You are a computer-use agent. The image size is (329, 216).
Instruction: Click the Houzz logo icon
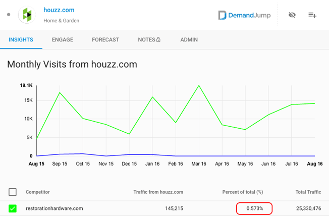click(x=27, y=15)
